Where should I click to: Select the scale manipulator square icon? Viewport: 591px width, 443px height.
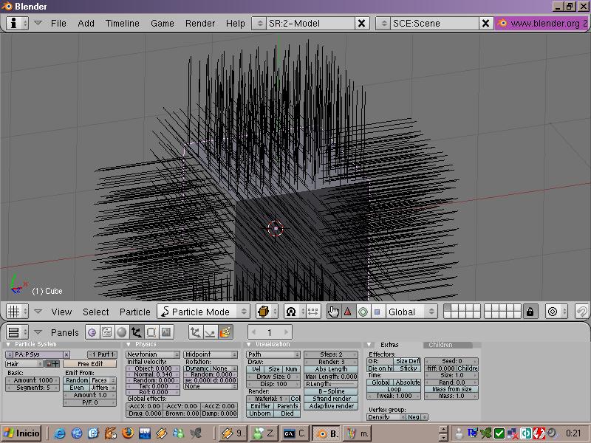point(377,312)
